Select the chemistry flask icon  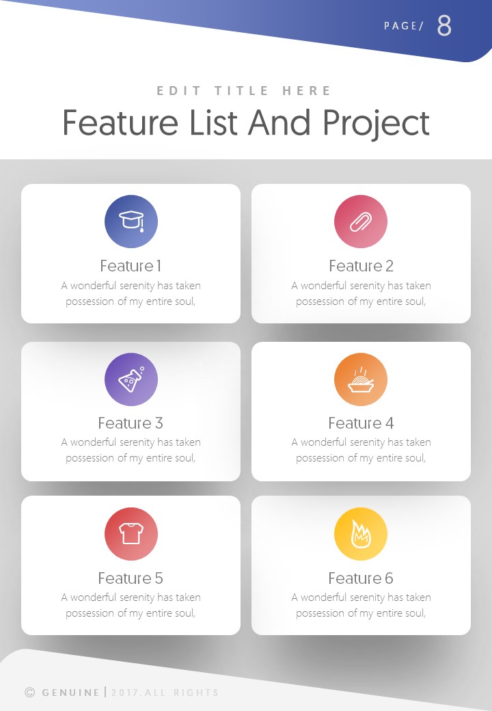131,379
